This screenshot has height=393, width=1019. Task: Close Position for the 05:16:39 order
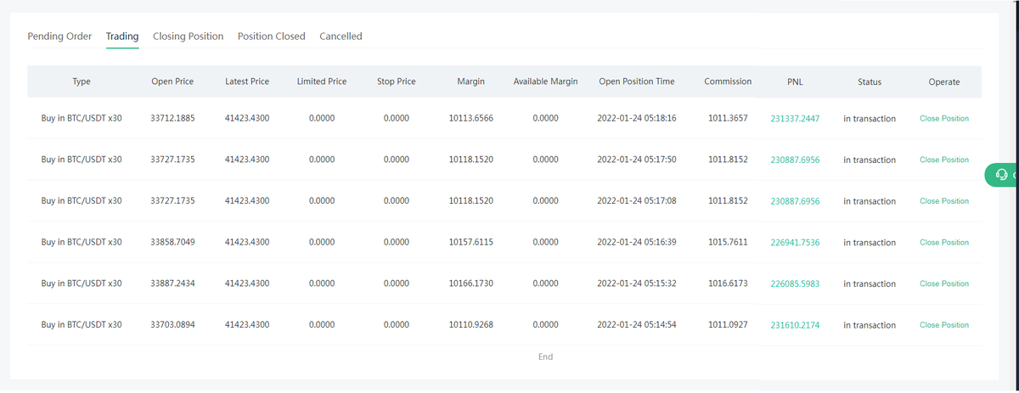[x=944, y=243]
